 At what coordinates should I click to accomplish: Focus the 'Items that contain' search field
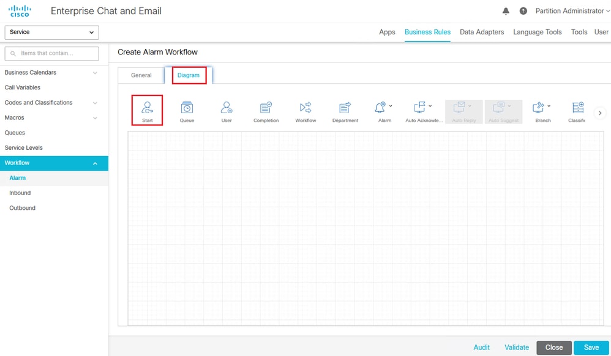pos(52,53)
